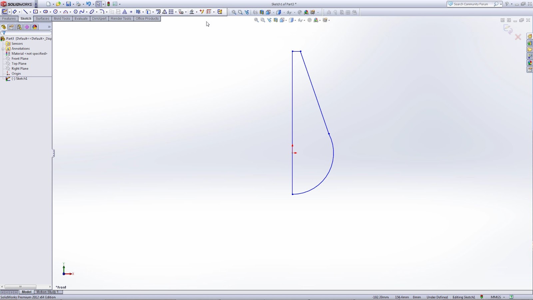Open the Display Style dropdown
Image resolution: width=533 pixels, height=300 pixels.
(295, 20)
